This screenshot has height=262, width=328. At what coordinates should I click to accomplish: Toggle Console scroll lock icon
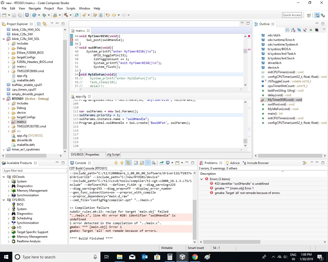pos(142,163)
